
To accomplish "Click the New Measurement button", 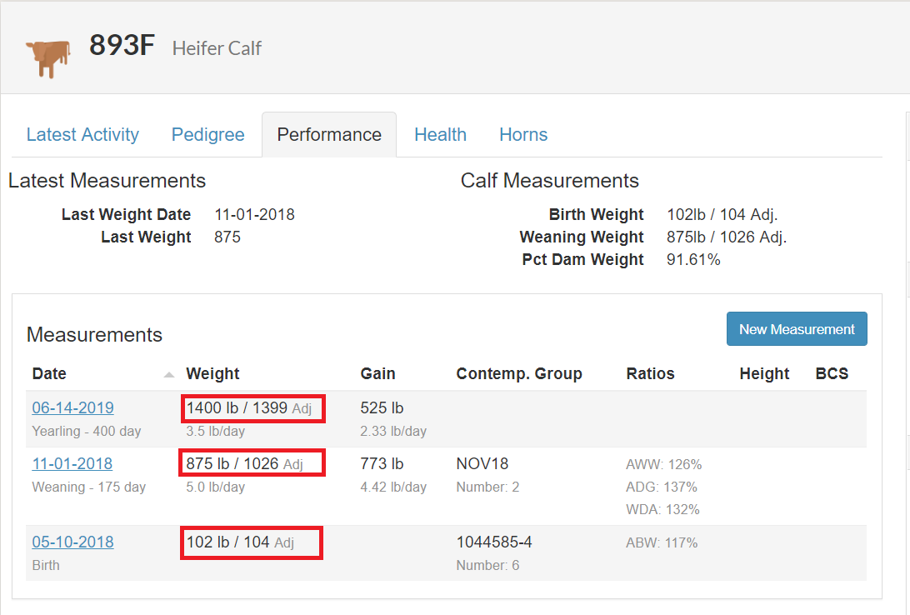I will click(797, 329).
